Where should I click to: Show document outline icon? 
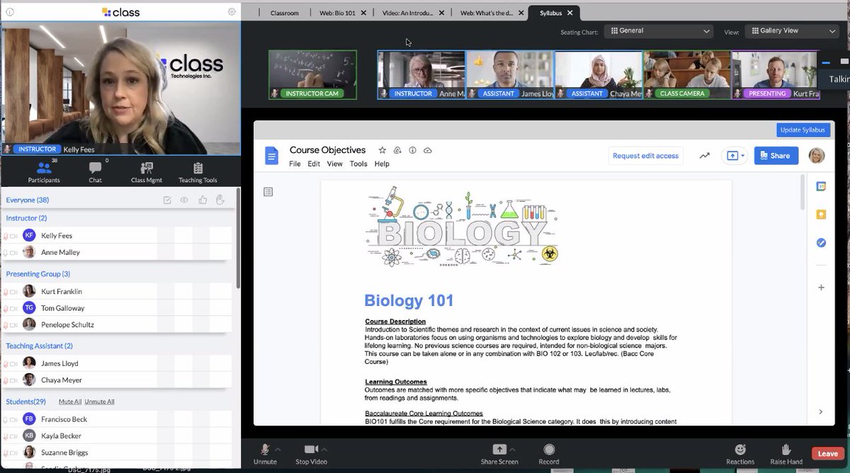268,192
